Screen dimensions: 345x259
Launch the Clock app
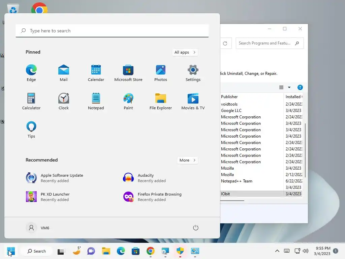tap(64, 101)
